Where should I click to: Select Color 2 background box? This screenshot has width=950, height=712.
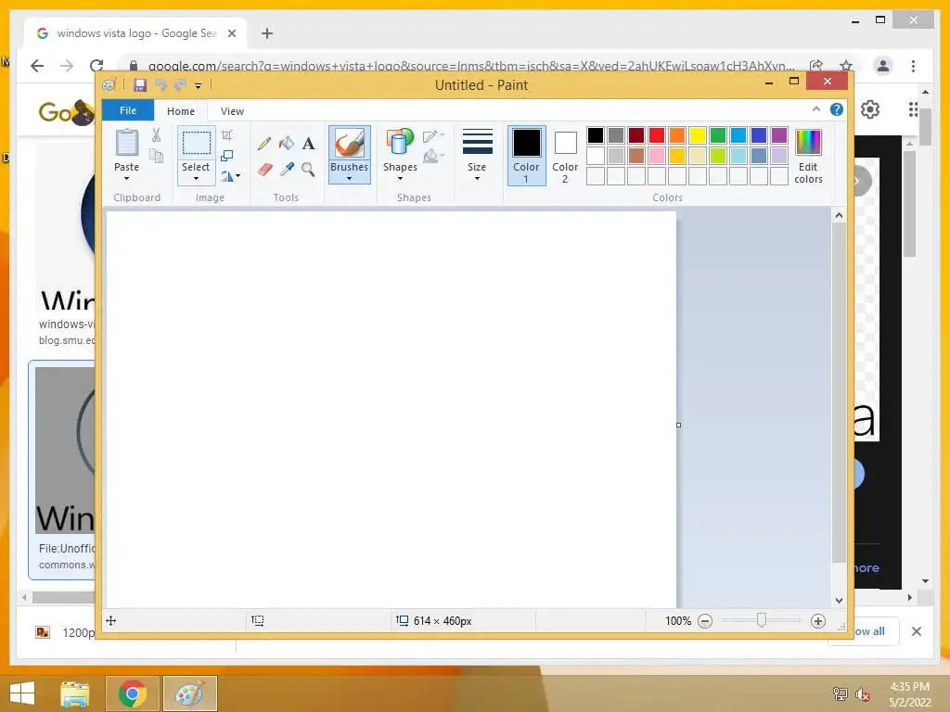click(565, 156)
